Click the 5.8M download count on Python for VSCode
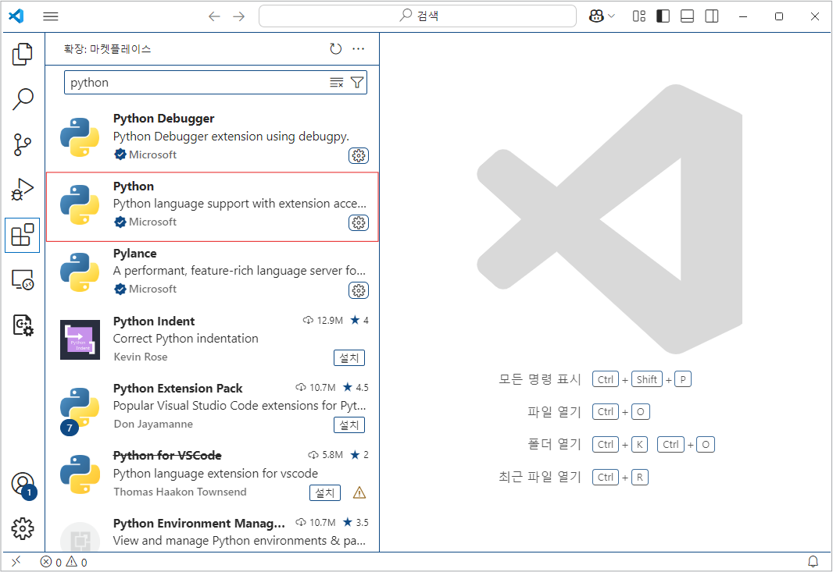This screenshot has height=572, width=833. tap(326, 455)
